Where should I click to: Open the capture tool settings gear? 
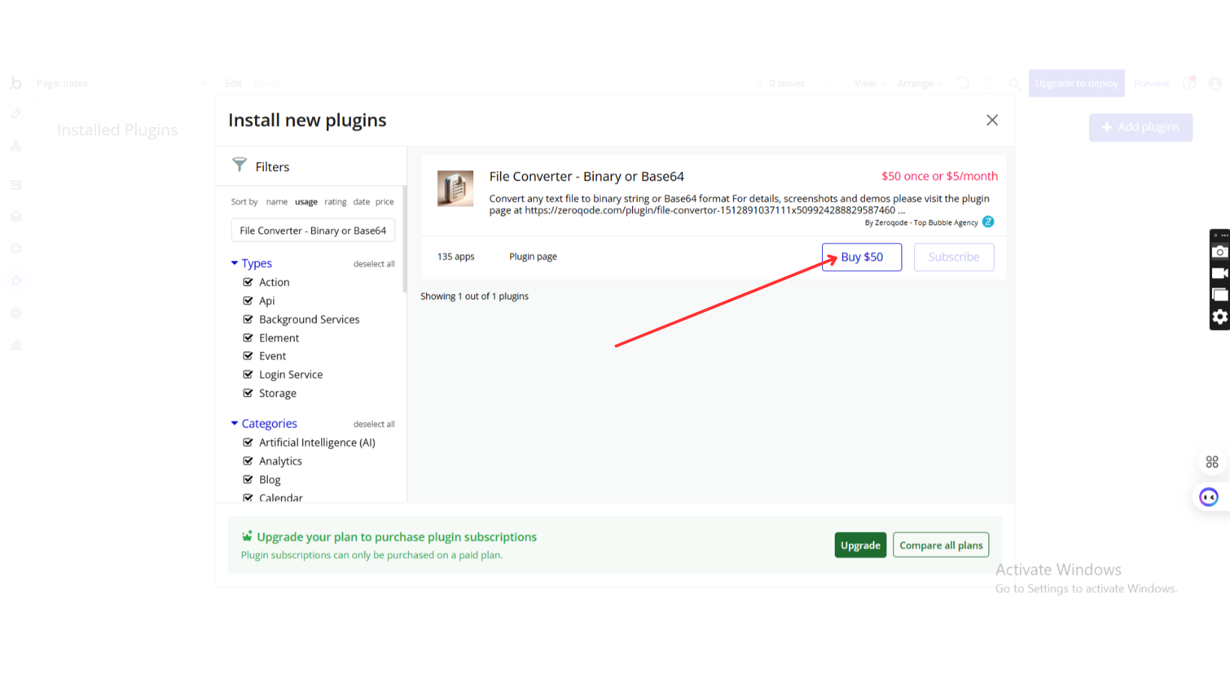coord(1219,317)
